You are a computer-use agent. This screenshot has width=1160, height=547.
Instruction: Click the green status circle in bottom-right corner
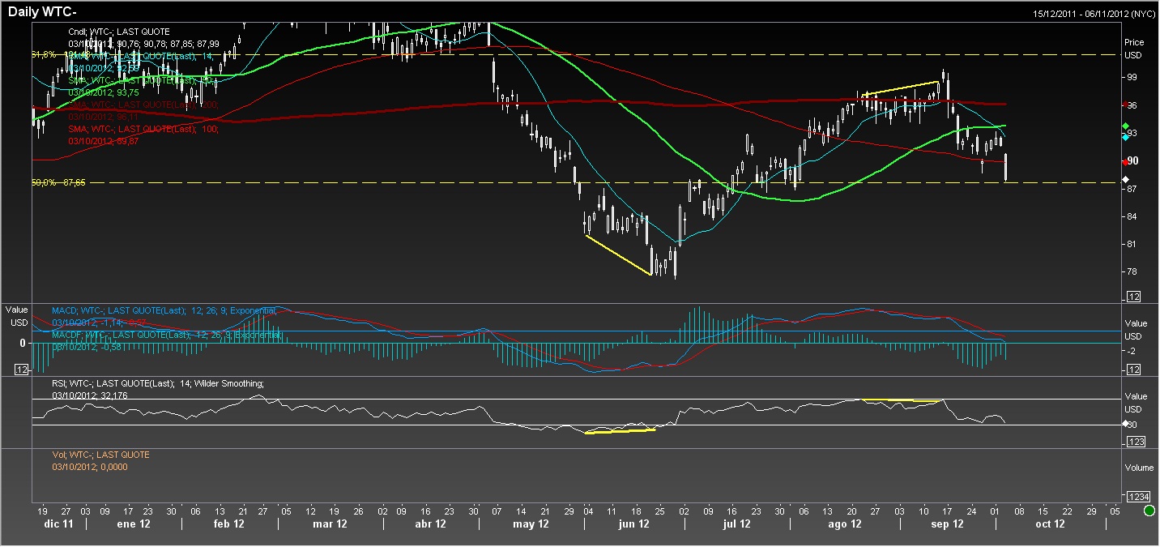(1149, 511)
